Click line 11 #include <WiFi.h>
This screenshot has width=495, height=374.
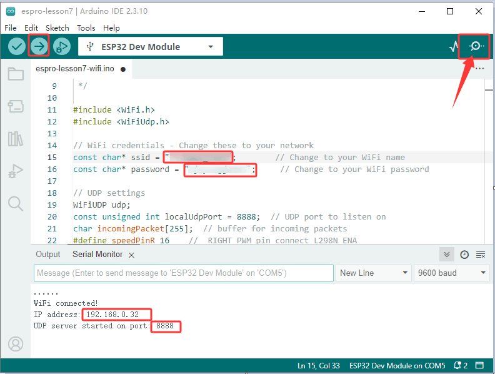[x=114, y=110]
